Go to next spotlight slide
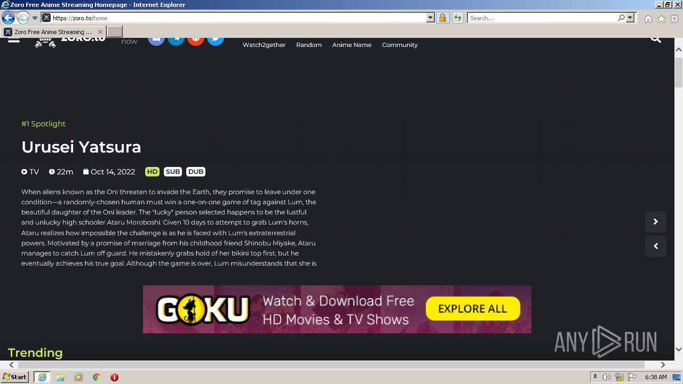 point(656,222)
